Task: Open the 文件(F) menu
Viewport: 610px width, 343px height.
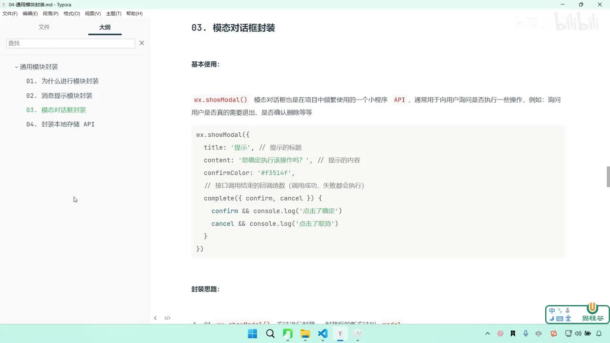Action: 10,14
